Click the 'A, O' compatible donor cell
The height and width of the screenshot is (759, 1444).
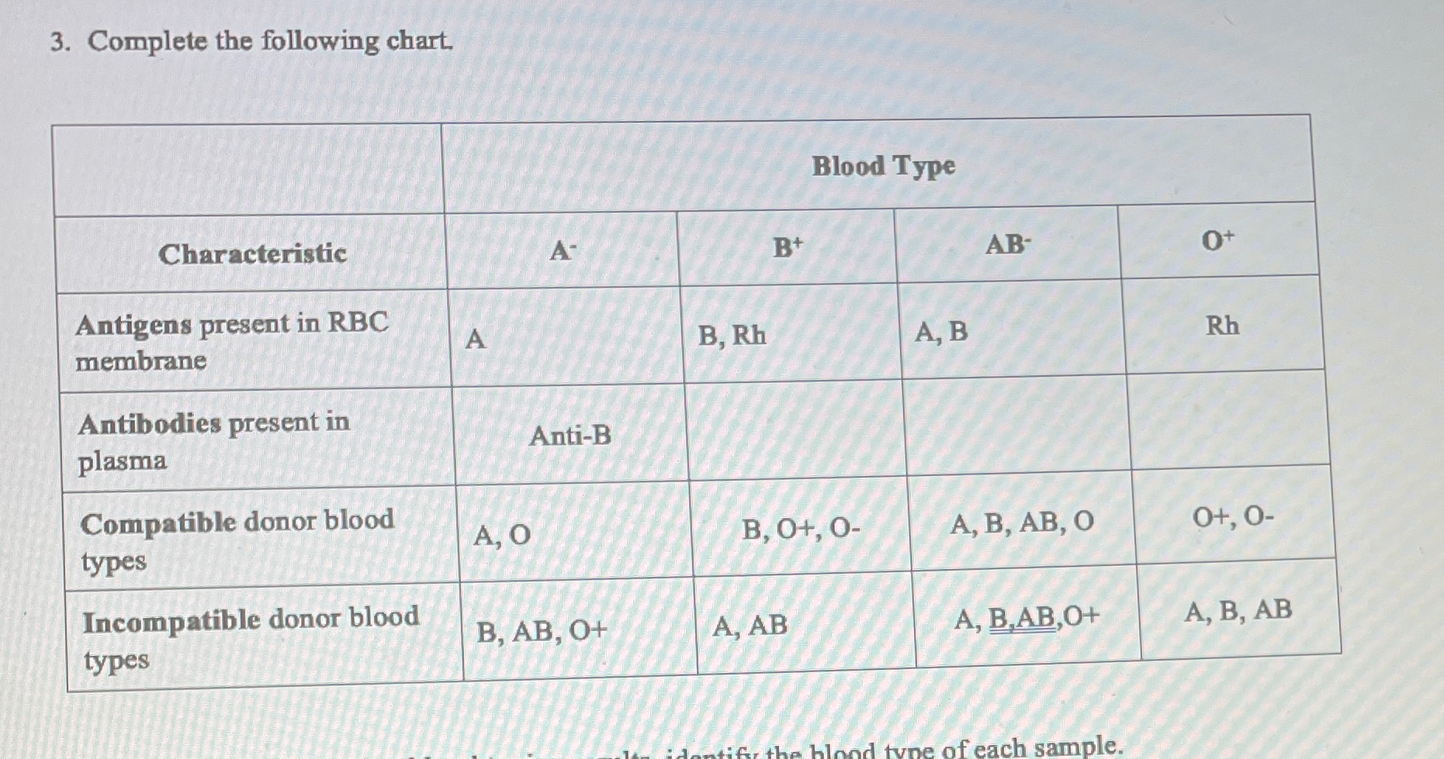[575, 533]
